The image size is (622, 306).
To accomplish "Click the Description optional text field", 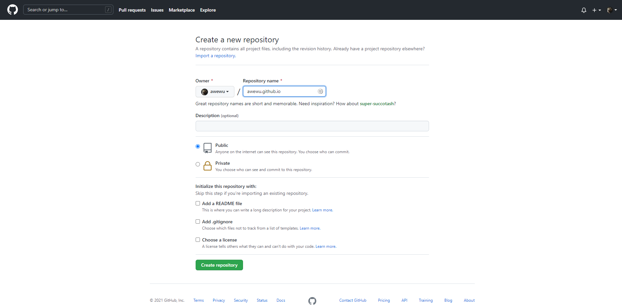I will tap(312, 126).
